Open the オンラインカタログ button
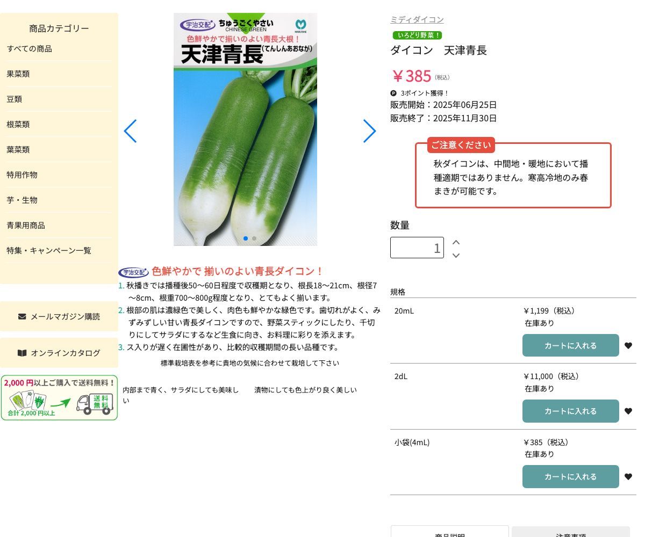Screen dimensions: 645x537 [59, 353]
